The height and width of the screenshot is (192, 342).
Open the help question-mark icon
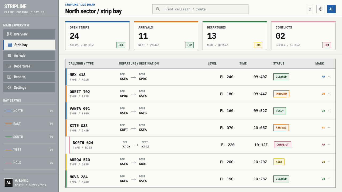click(321, 9)
